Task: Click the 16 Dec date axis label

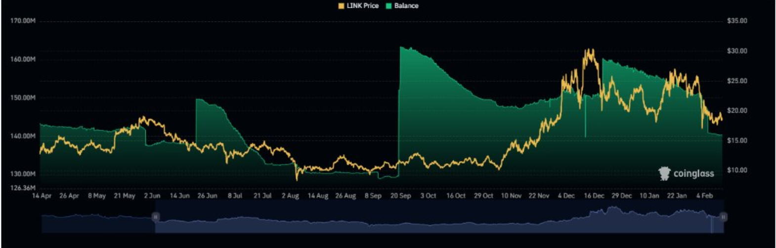Action: pos(594,196)
